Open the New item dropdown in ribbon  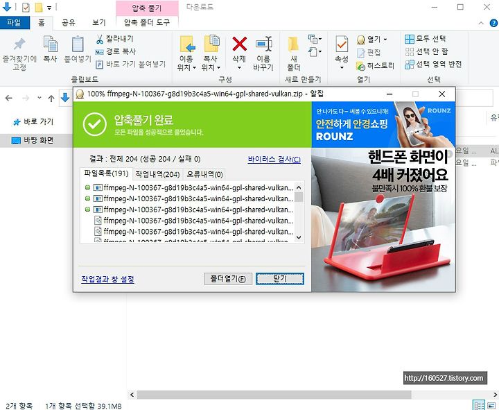[315, 39]
